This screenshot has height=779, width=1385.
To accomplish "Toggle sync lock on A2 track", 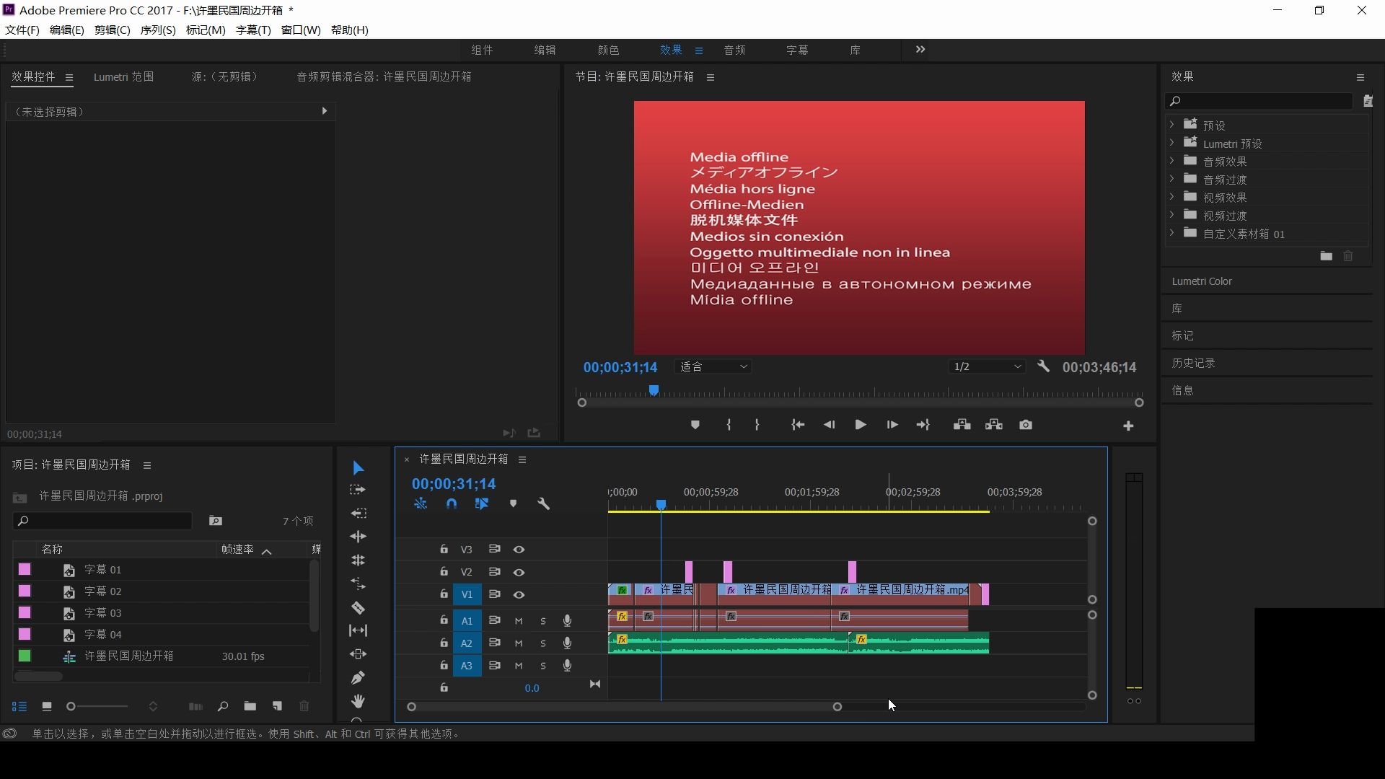I will (494, 643).
